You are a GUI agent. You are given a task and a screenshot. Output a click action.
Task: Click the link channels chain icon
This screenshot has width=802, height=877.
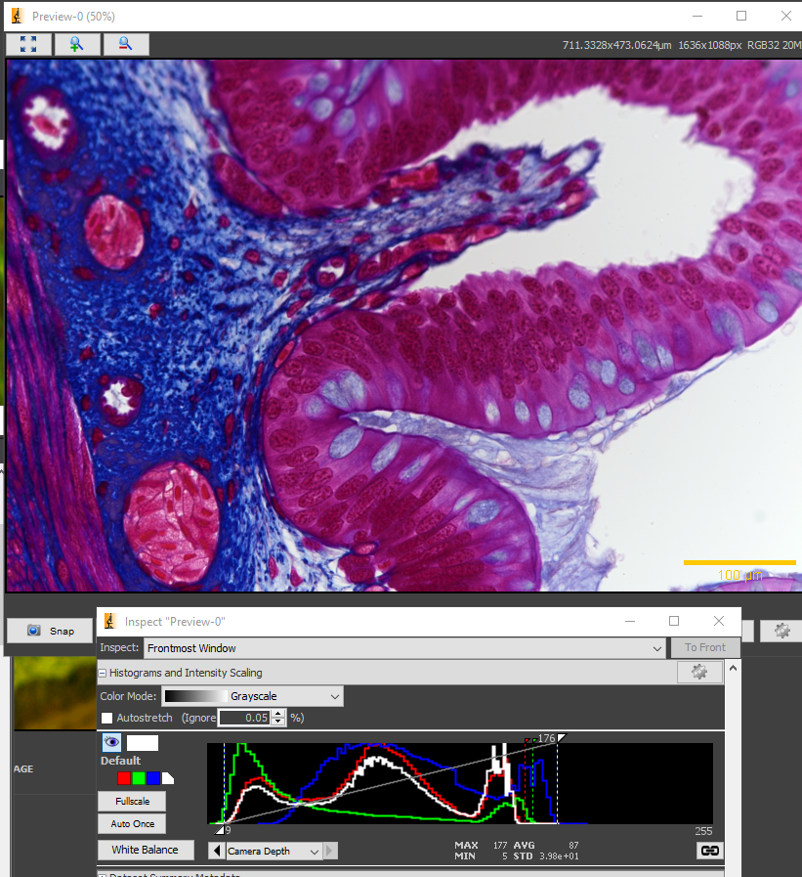click(x=710, y=851)
